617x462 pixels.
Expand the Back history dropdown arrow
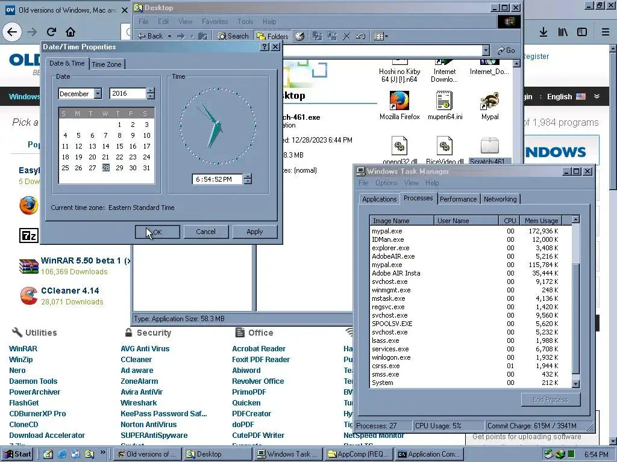(169, 36)
